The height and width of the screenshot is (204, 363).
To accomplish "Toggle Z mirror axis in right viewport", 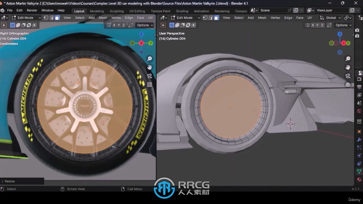I will (x=322, y=25).
